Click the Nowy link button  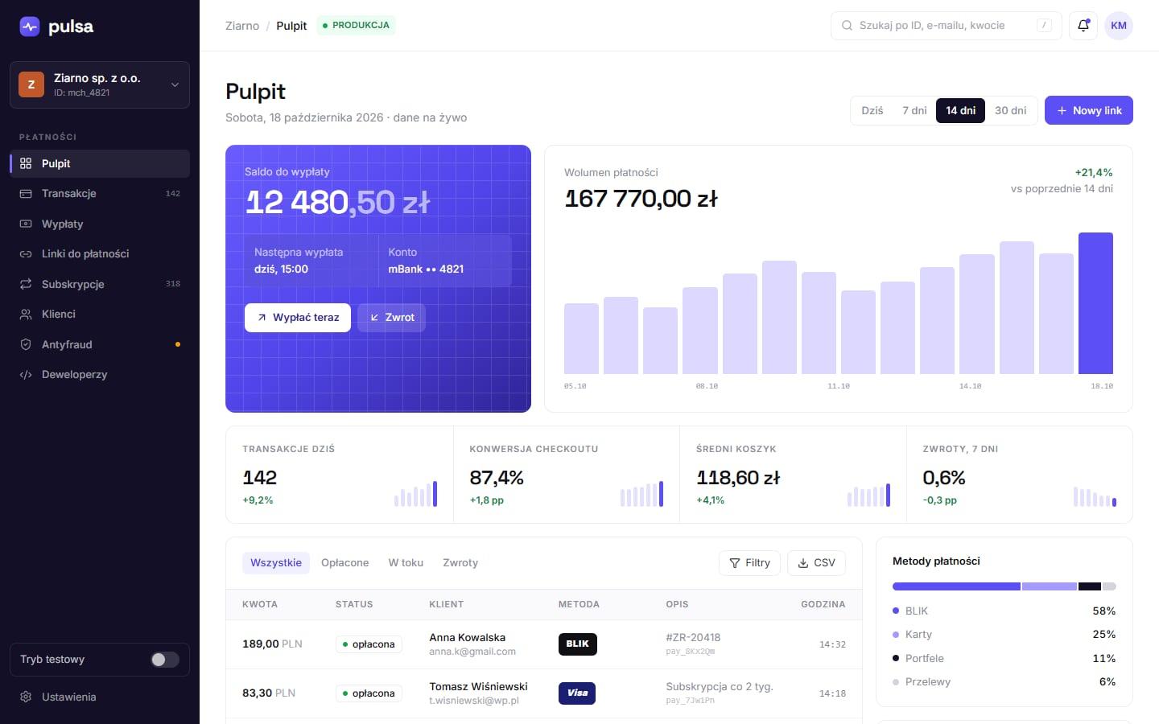coord(1088,110)
